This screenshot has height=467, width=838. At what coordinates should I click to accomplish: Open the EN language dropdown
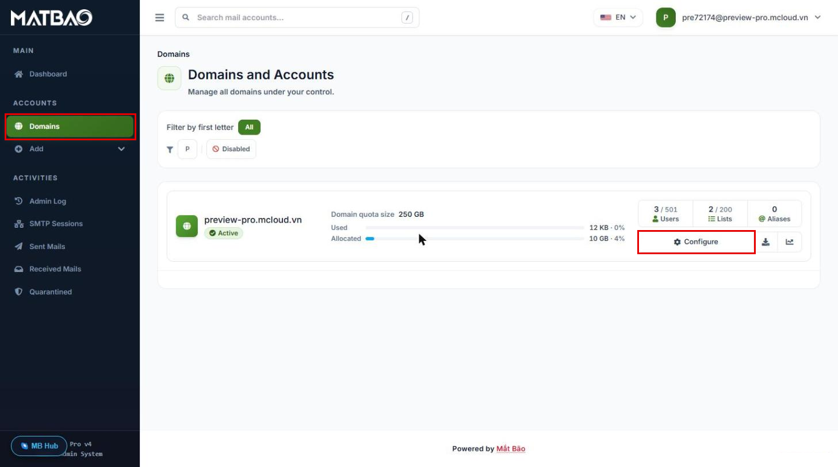tap(618, 17)
